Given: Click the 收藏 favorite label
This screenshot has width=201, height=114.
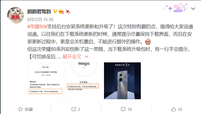Looking at the screenshot, I should [29, 109].
